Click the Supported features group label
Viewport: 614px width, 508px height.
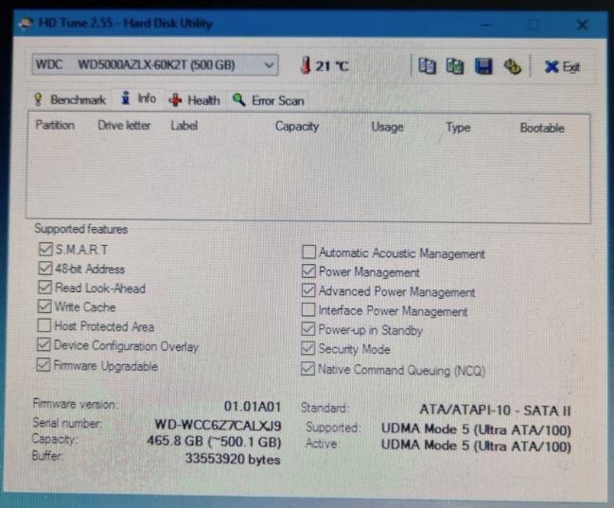[81, 229]
